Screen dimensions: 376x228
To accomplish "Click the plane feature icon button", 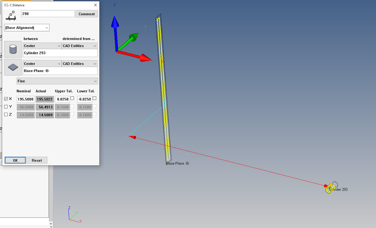I will click(x=13, y=67).
